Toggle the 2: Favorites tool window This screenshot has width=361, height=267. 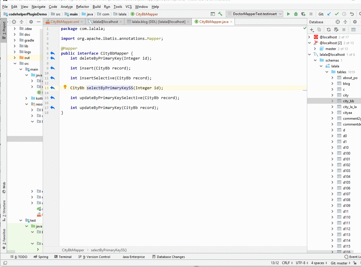[4, 239]
